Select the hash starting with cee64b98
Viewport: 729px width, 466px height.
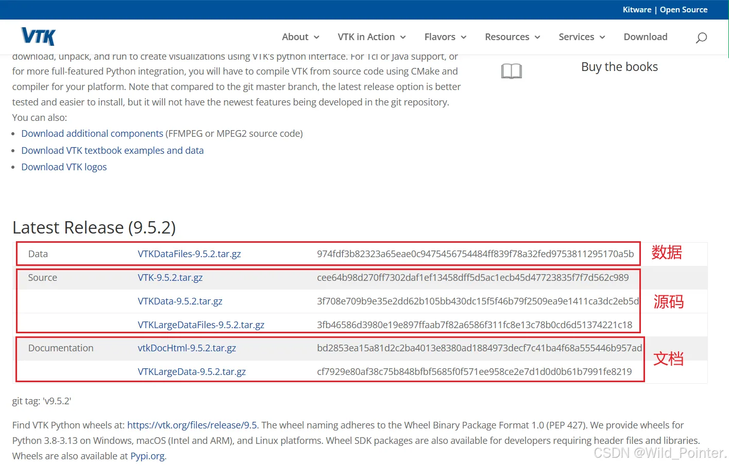[473, 278]
